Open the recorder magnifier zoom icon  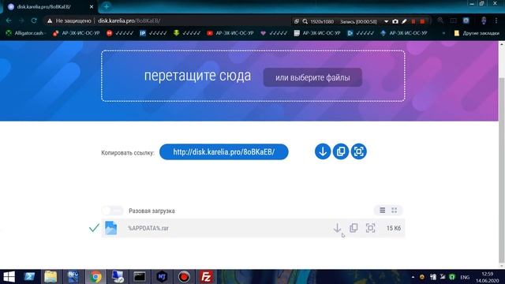pyautogui.click(x=305, y=21)
